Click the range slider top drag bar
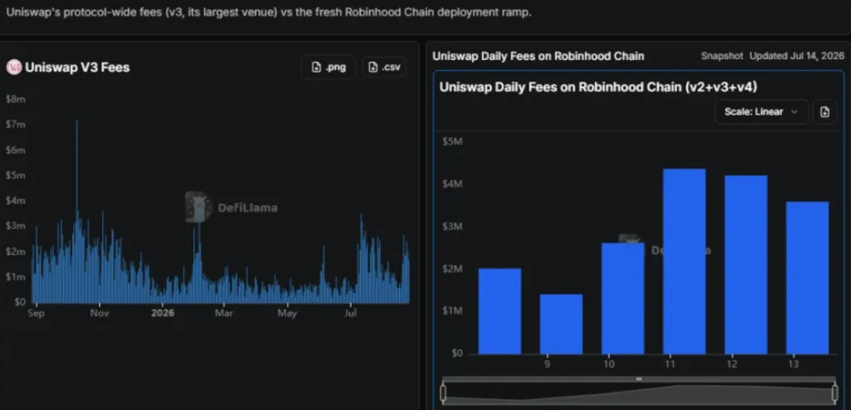Image resolution: width=851 pixels, height=410 pixels. click(x=639, y=379)
